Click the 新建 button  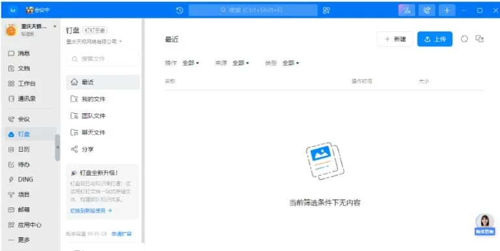point(395,39)
